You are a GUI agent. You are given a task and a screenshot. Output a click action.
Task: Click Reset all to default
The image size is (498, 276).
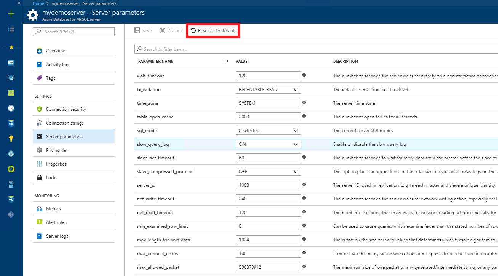click(x=213, y=30)
